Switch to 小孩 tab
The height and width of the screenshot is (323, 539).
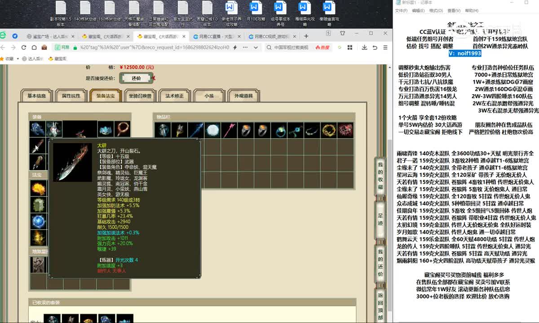point(209,96)
